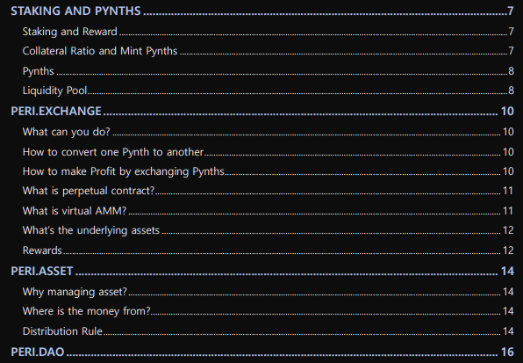This screenshot has width=523, height=363.
Task: Go to the Rewards entry
Action: [42, 250]
